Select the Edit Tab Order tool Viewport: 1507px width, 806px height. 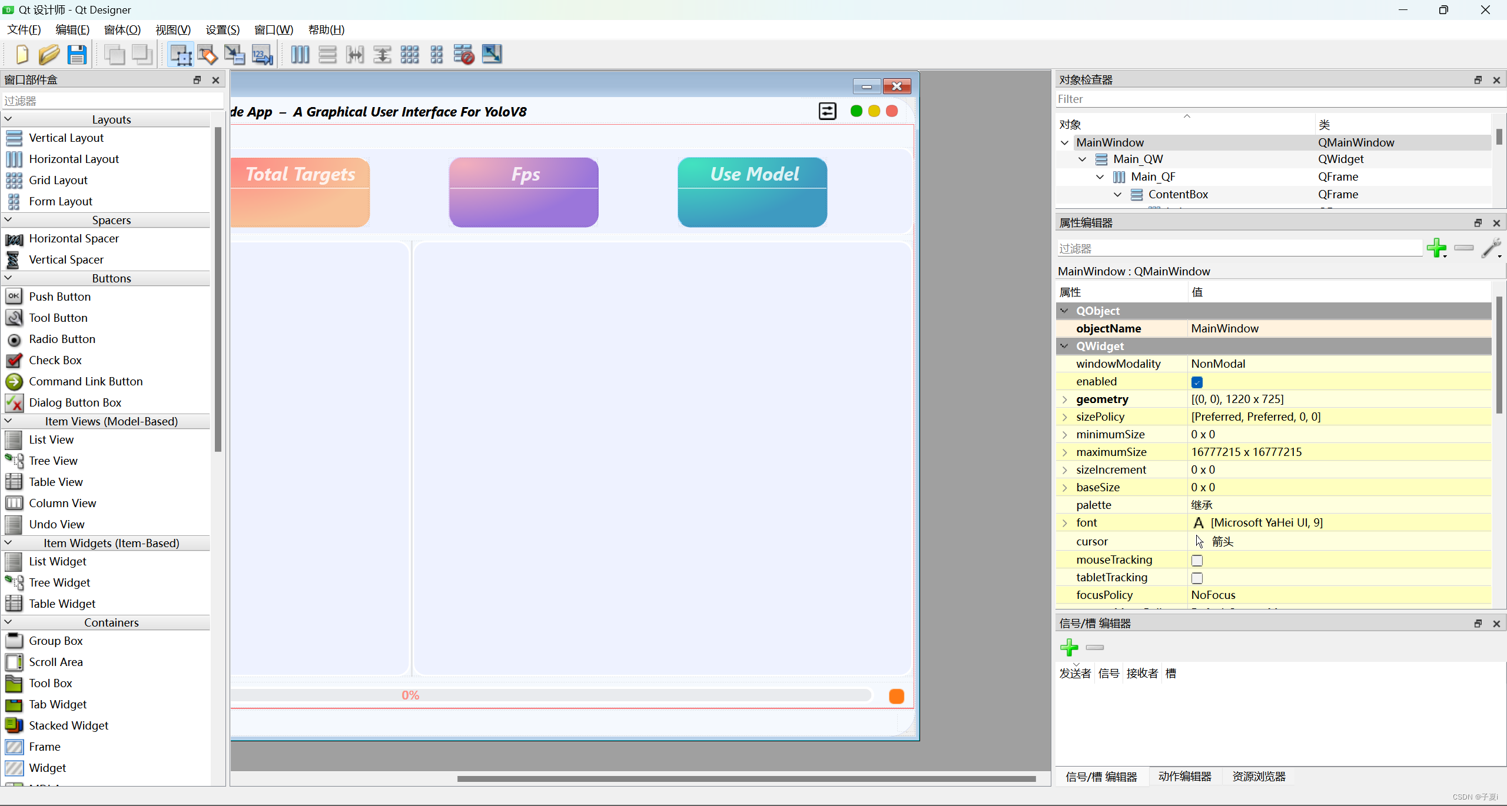(x=262, y=54)
